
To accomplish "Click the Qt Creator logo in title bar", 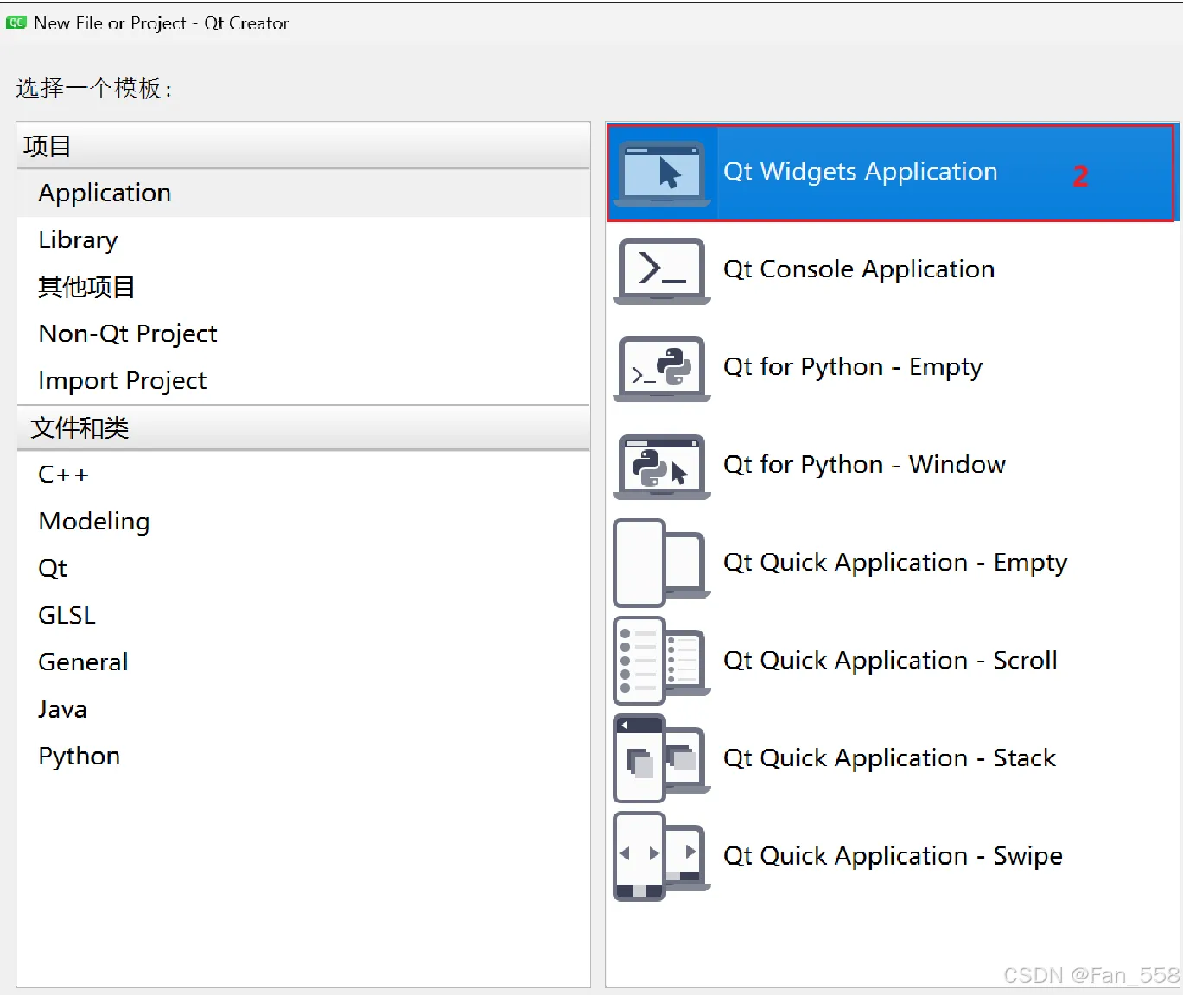I will 16,22.
